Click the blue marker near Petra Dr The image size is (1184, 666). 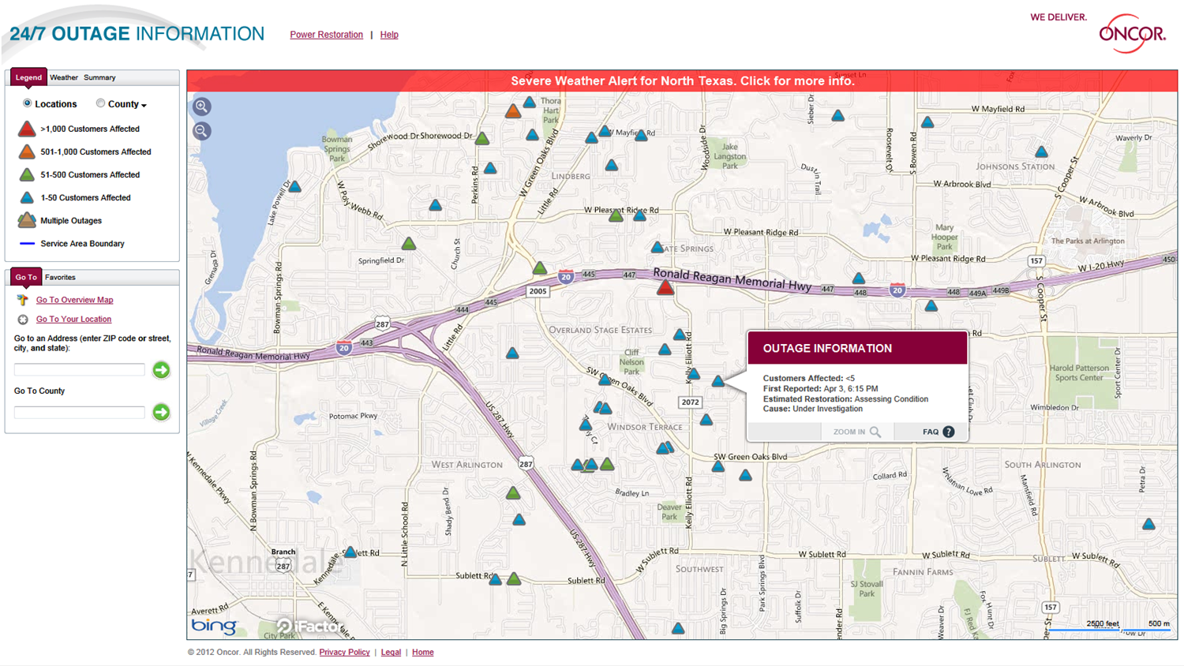coord(1148,524)
